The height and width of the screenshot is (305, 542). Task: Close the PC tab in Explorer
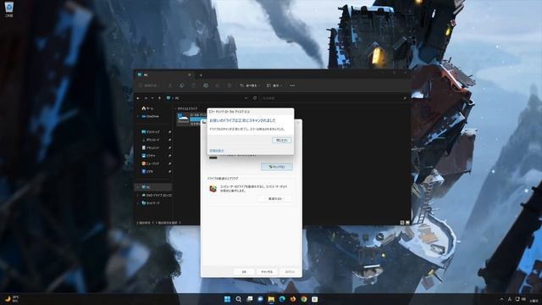tap(190, 75)
